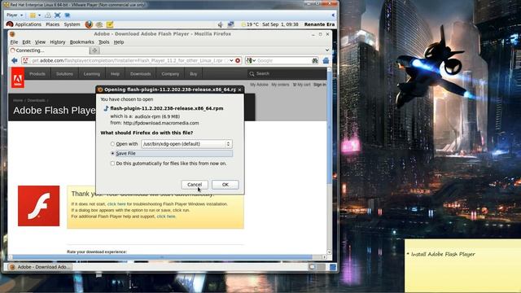Open the History menu
This screenshot has height=293, width=521.
coord(58,42)
